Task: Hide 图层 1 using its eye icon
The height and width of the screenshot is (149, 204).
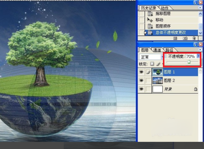Action: (x=141, y=72)
